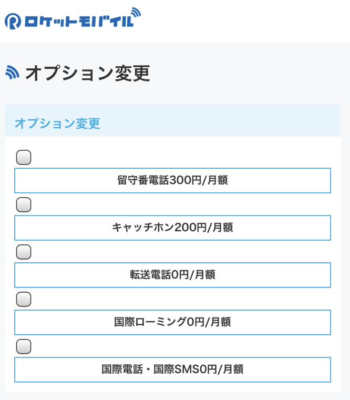Click the large black オプション変更 page title

87,73
